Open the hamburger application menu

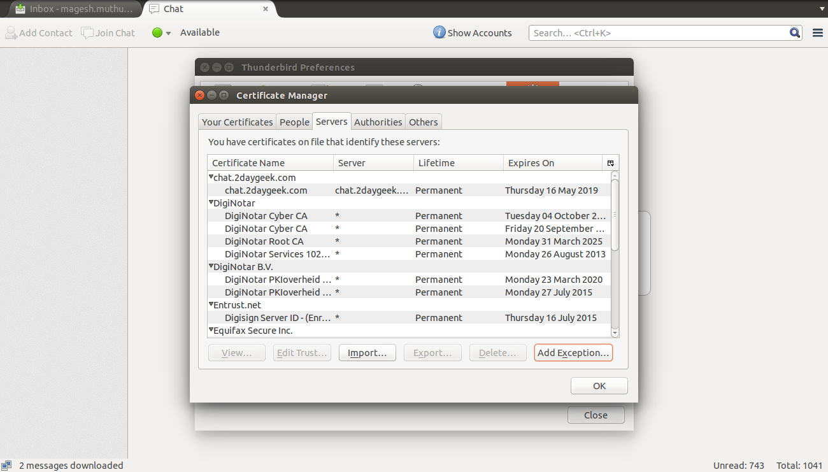click(818, 33)
